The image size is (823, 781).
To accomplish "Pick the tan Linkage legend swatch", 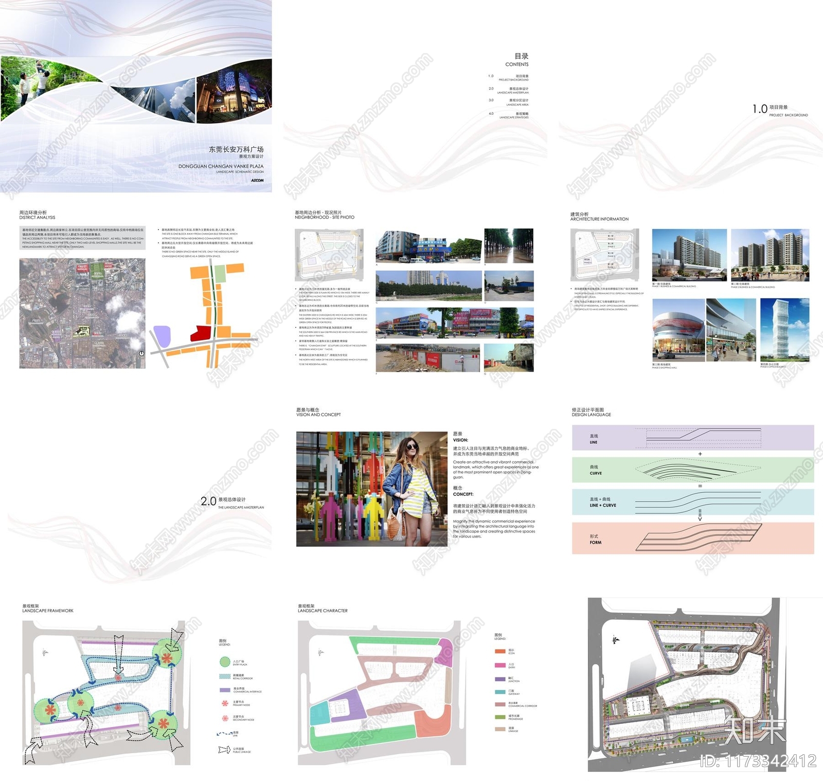I will 500,729.
